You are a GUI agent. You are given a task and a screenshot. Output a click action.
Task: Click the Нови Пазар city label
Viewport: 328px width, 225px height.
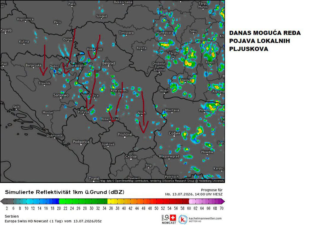tap(110, 119)
